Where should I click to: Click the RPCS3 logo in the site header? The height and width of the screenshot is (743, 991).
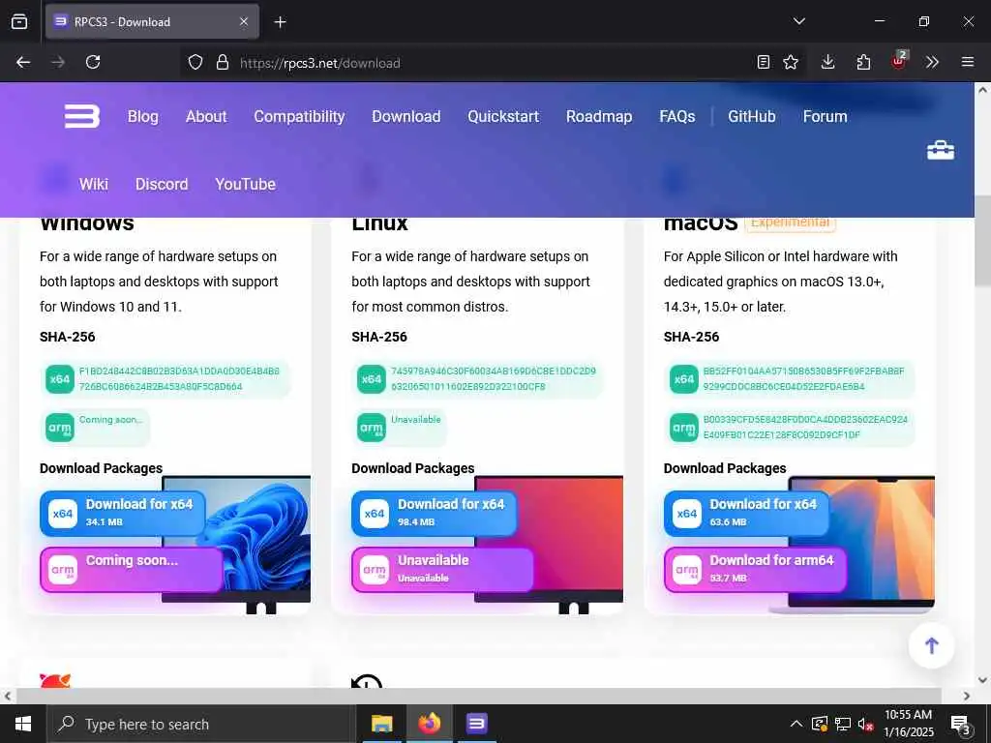coord(82,116)
